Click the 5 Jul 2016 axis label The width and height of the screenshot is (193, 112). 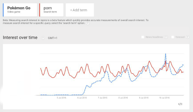click(x=61, y=98)
